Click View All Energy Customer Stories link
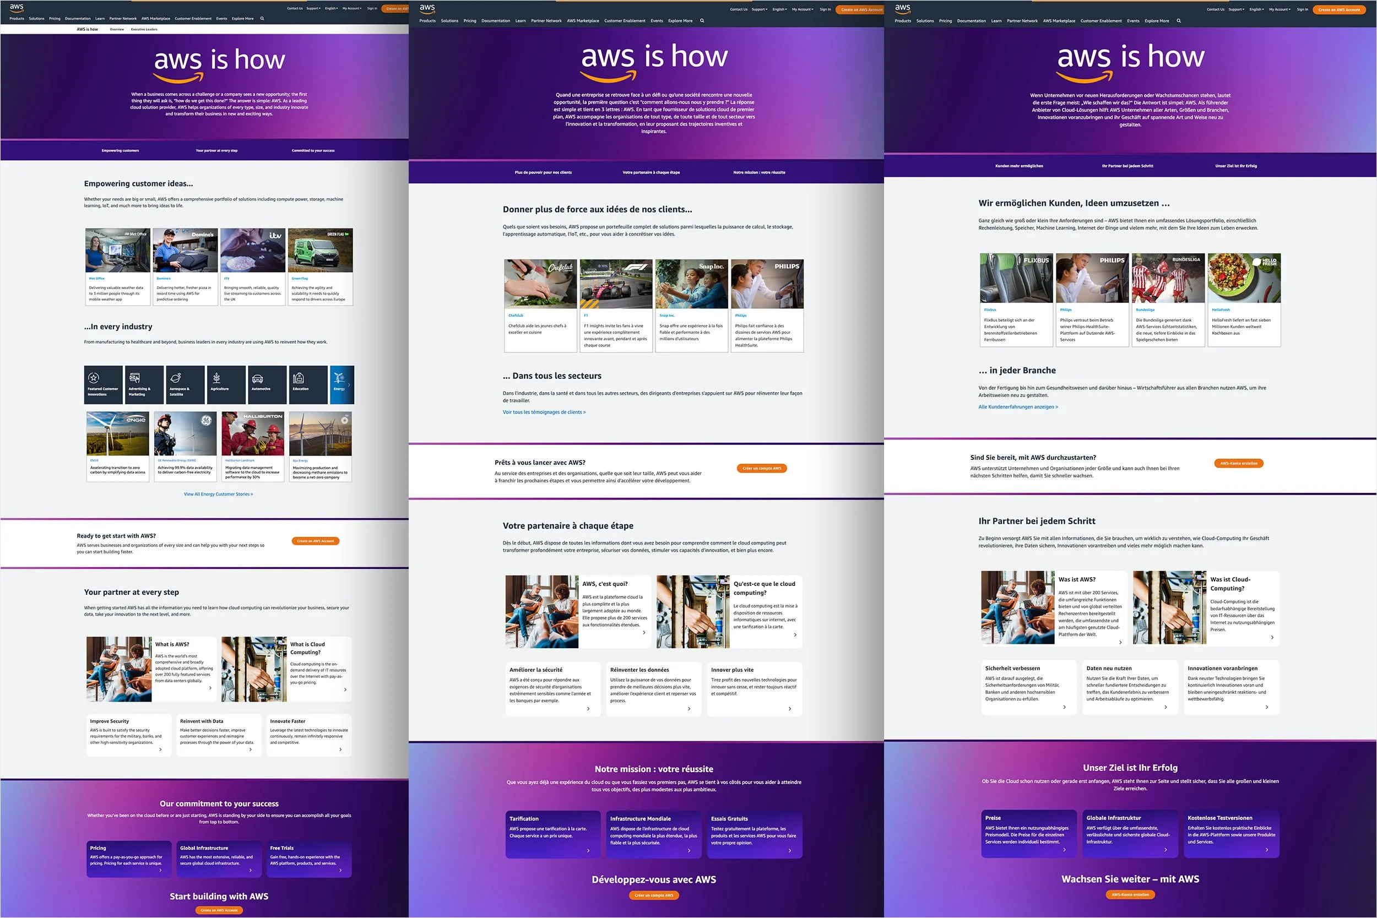 click(218, 494)
